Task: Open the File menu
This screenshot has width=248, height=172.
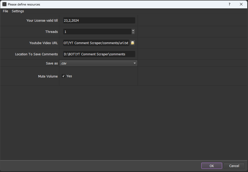Action: tap(5, 11)
